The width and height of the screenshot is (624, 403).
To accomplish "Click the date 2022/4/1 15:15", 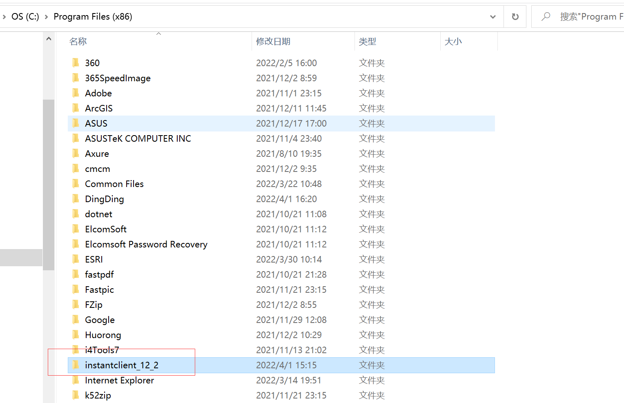I will [286, 365].
